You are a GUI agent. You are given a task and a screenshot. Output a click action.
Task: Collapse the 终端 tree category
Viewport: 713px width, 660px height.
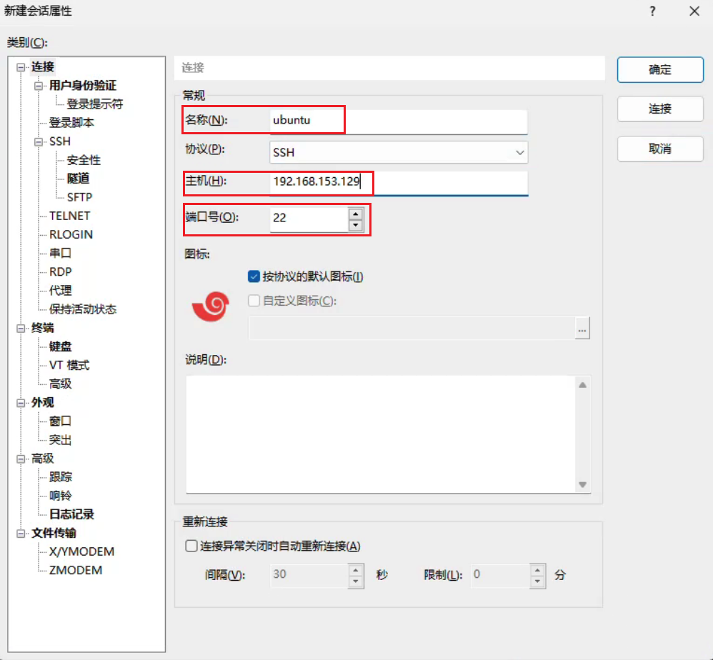pyautogui.click(x=20, y=328)
